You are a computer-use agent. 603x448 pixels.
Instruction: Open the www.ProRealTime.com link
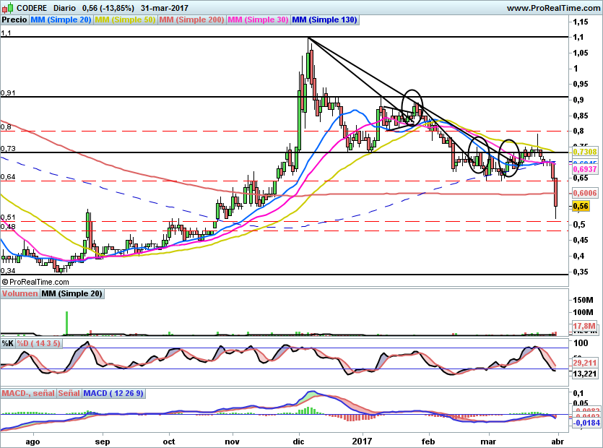pos(552,7)
